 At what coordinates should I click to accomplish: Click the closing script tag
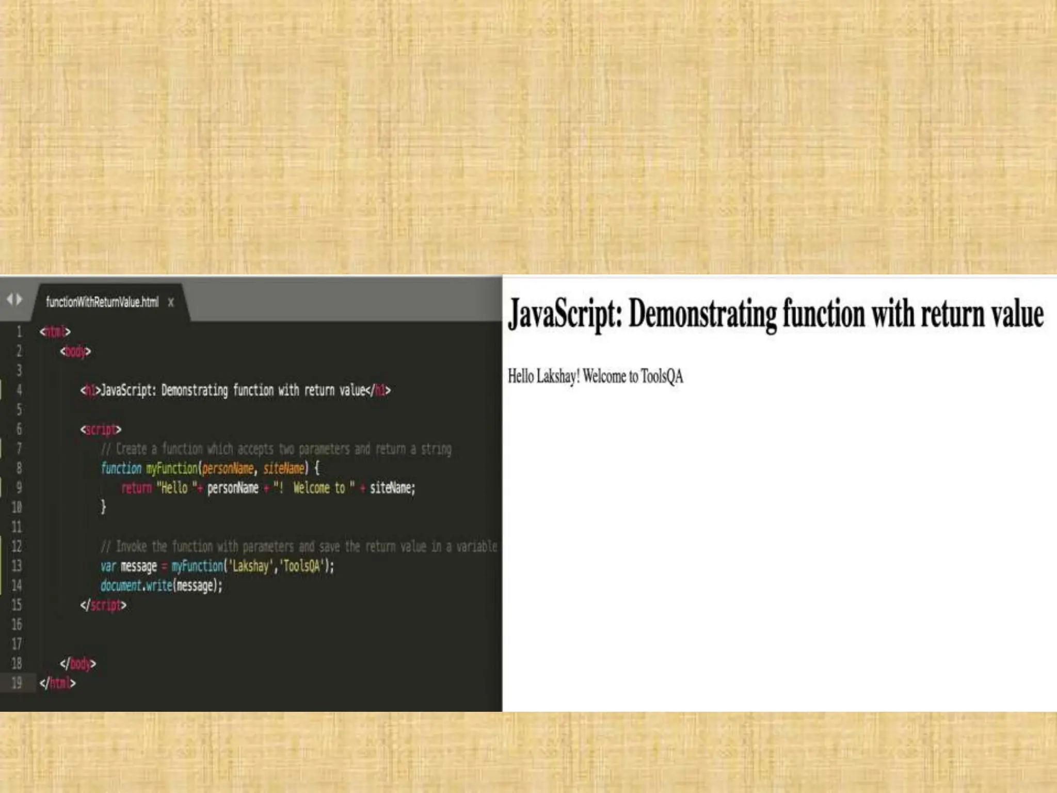(x=103, y=605)
